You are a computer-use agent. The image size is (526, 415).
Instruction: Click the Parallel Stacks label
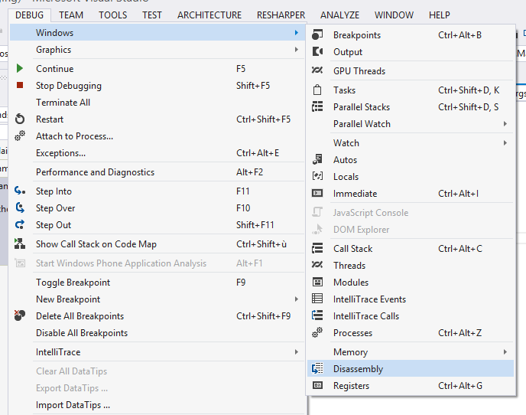click(x=362, y=107)
